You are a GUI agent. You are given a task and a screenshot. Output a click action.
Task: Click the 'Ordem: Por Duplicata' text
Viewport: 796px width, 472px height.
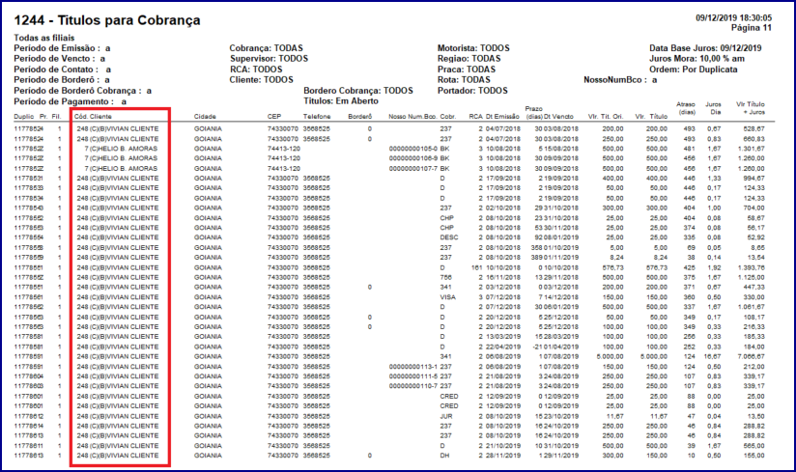(x=694, y=69)
